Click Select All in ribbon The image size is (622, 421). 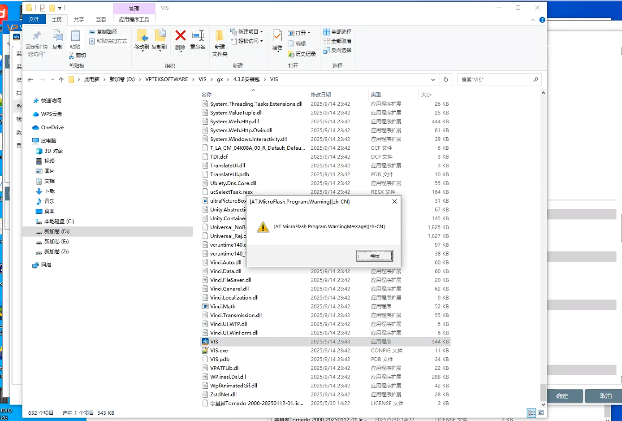(337, 32)
